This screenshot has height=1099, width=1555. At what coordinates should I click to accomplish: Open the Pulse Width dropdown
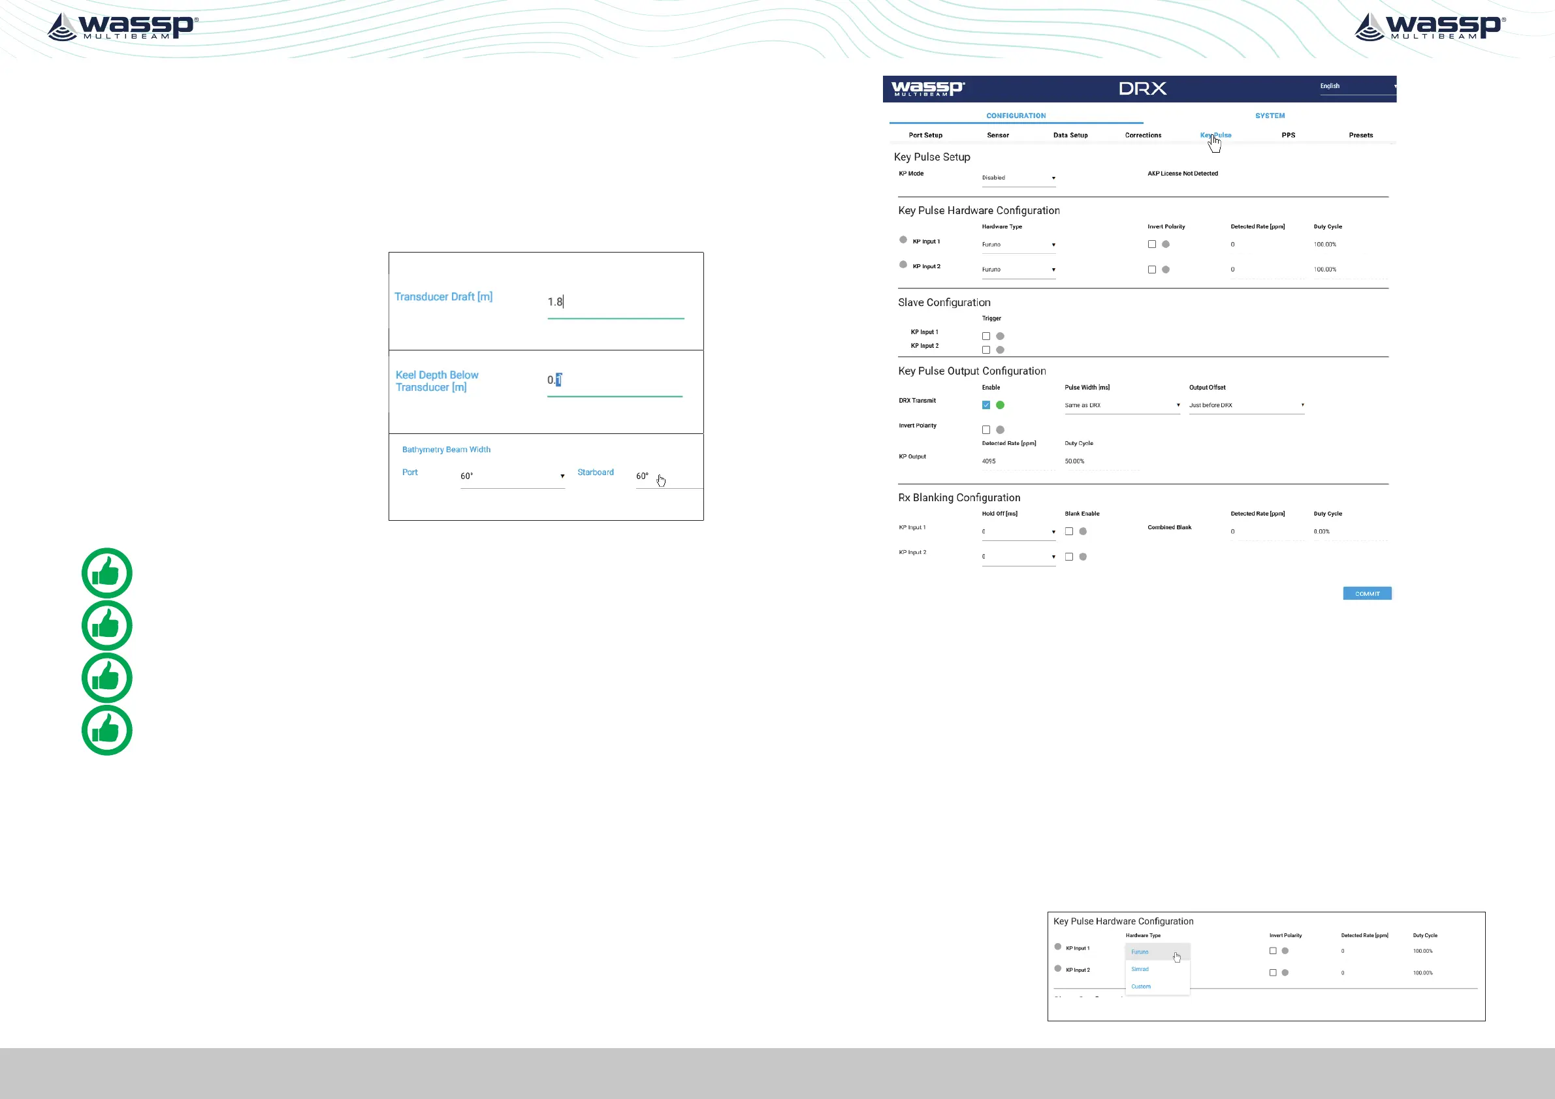tap(1121, 405)
